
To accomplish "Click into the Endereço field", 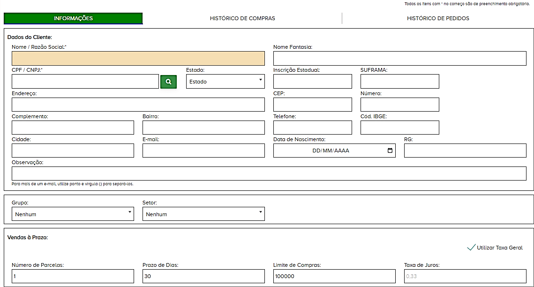I will pyautogui.click(x=138, y=105).
